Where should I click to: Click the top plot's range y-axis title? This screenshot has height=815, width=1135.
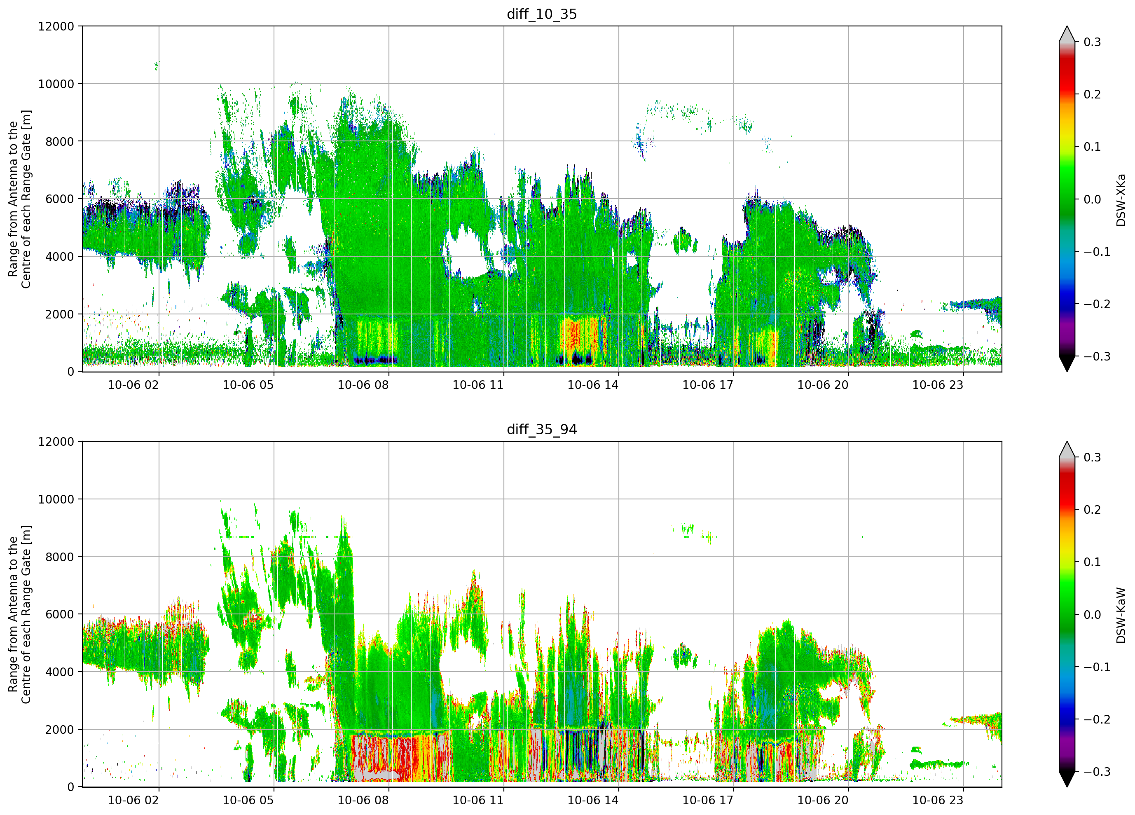(x=19, y=199)
